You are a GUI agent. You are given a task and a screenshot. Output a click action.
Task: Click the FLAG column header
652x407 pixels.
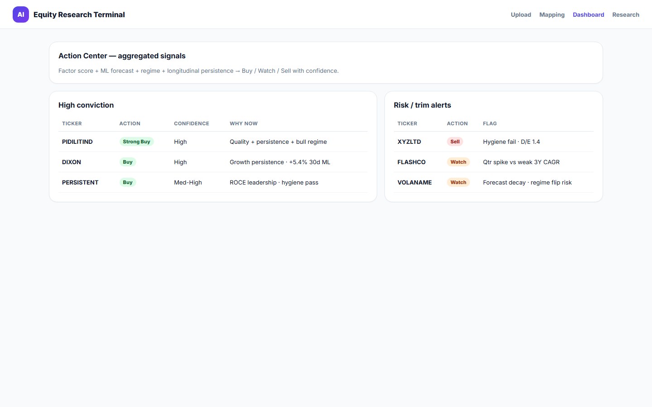pyautogui.click(x=490, y=123)
